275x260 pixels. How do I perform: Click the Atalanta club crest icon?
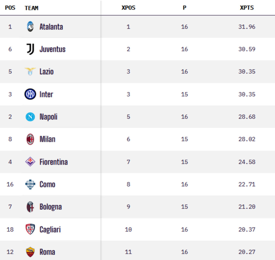point(30,27)
